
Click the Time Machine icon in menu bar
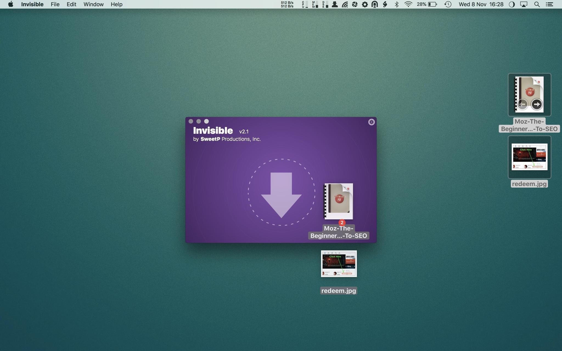pos(448,4)
